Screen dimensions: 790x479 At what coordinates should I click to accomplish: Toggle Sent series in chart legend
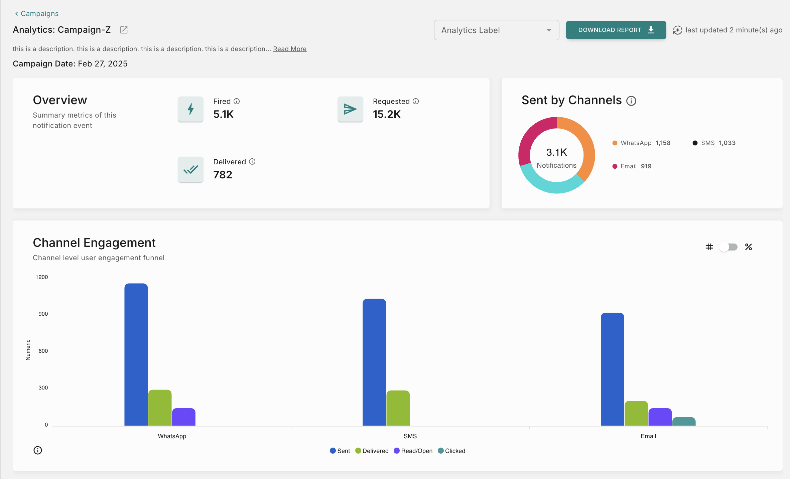[340, 451]
